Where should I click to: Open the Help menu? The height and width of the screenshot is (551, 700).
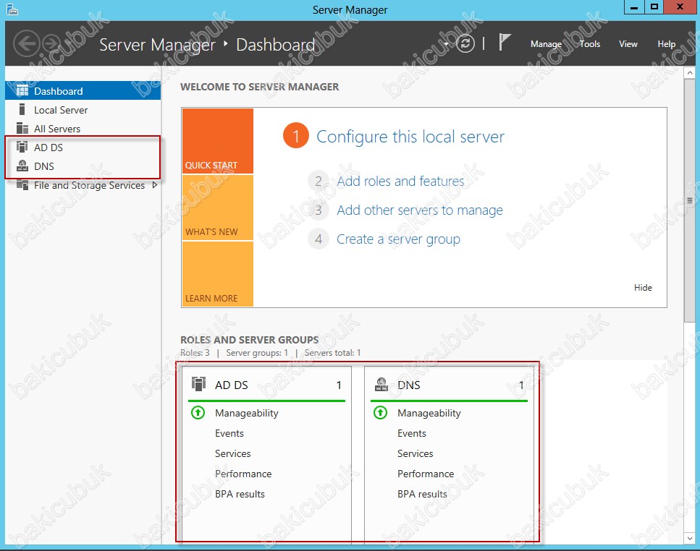tap(667, 43)
